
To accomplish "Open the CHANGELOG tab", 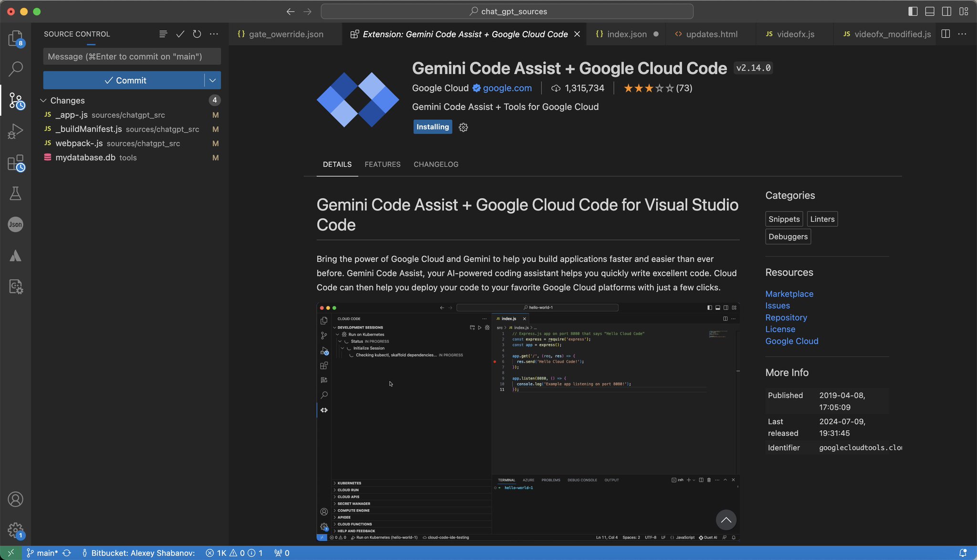I will point(436,164).
